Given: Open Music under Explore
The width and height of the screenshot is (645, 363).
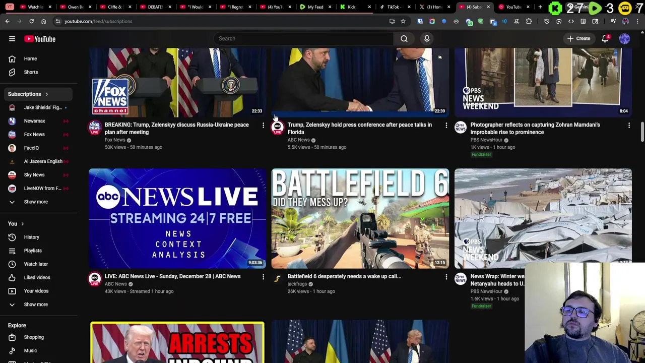Looking at the screenshot, I should (x=39, y=351).
